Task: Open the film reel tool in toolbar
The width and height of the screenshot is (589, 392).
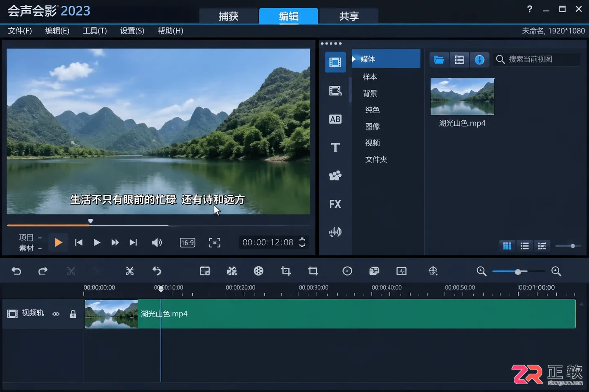Action: 259,271
